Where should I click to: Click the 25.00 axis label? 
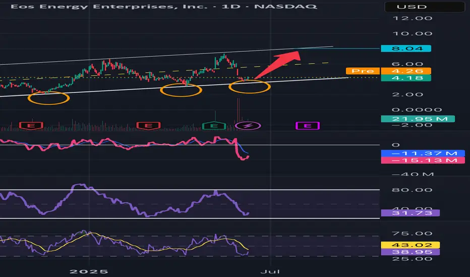coord(412,259)
